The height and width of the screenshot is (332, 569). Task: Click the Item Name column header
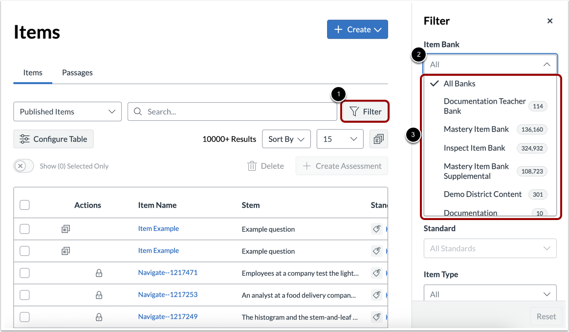coord(157,205)
